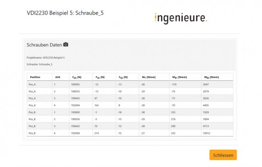
Task: Click the camera icon beside Schrauben Daten
Action: click(66, 45)
